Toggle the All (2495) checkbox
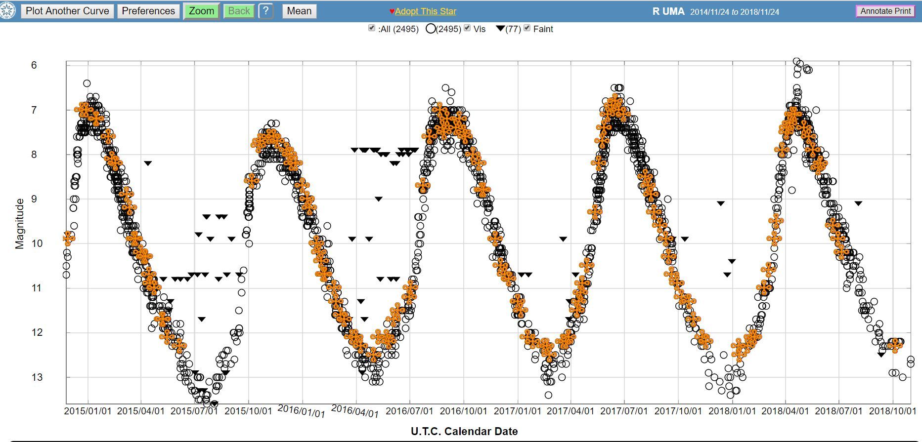922x442 pixels. 372,28
